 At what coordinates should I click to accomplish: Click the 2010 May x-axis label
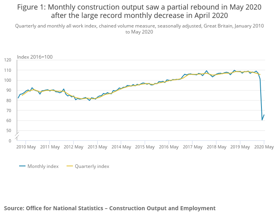coord(26,147)
